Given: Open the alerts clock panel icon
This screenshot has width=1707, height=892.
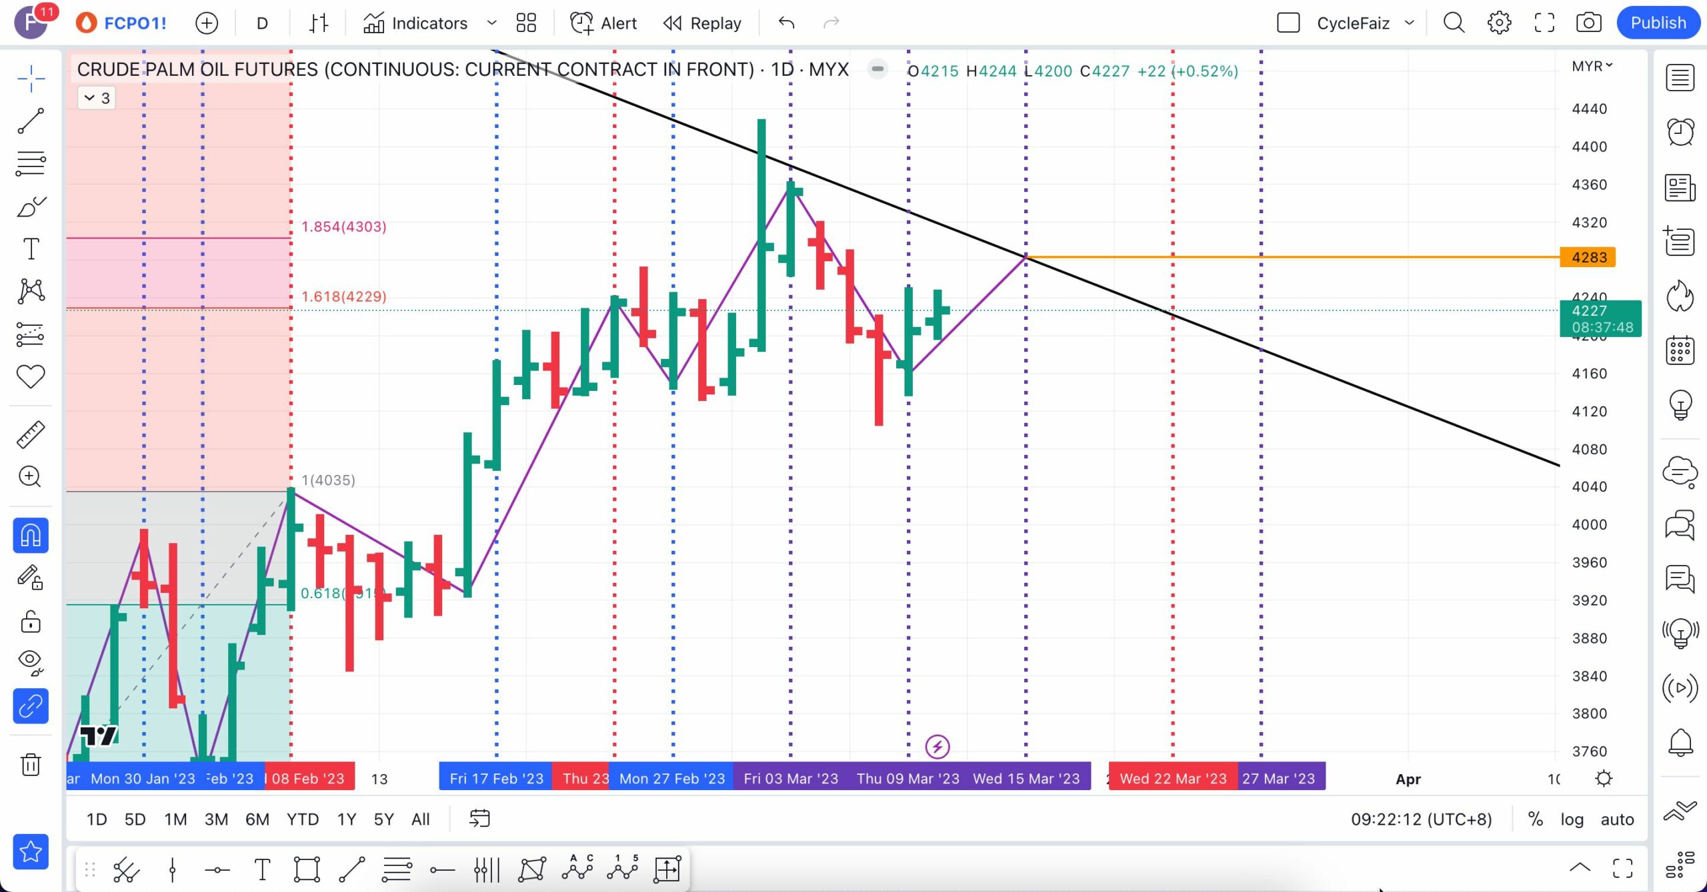Looking at the screenshot, I should click(1680, 132).
